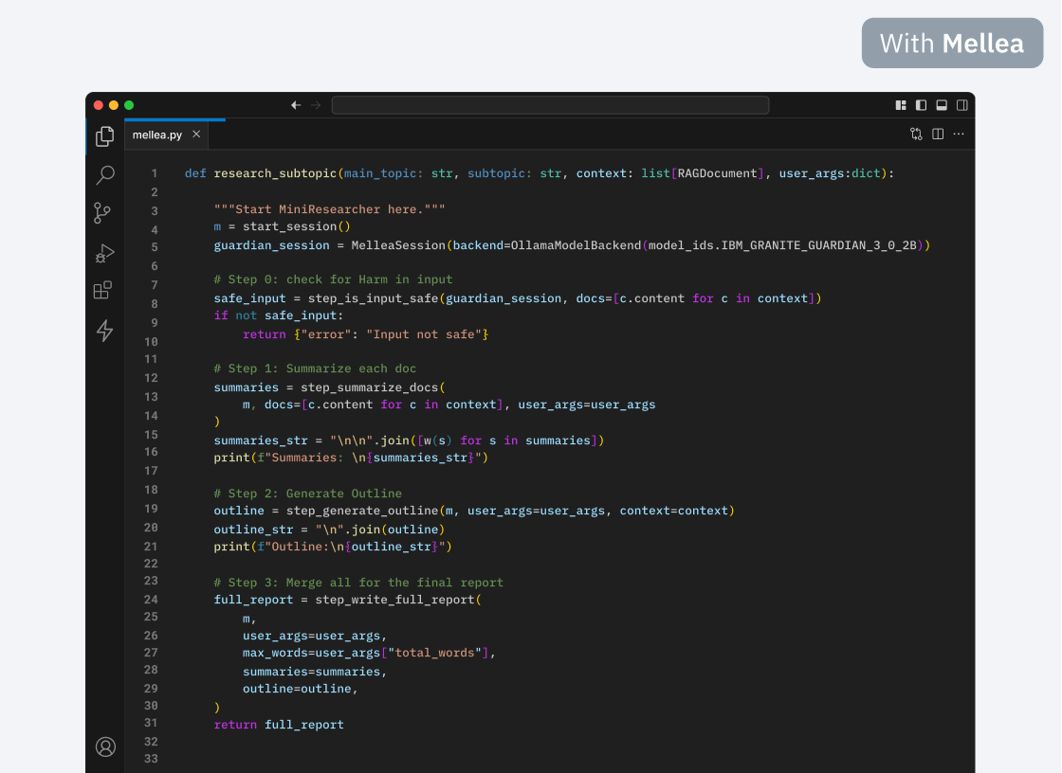This screenshot has height=773, width=1062.
Task: Open the editor More Actions menu
Action: point(958,134)
